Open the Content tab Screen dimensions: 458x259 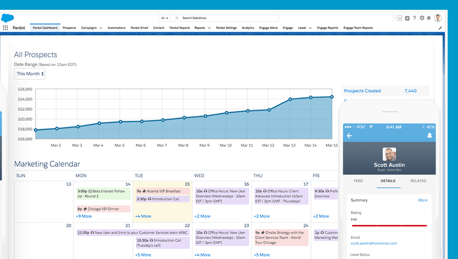coord(159,28)
